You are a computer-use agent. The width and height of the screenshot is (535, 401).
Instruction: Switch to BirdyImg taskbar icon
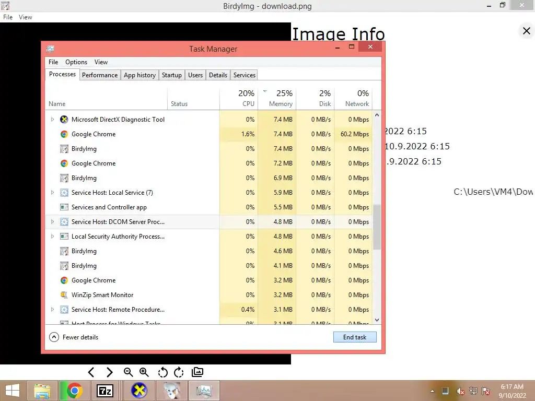[171, 391]
